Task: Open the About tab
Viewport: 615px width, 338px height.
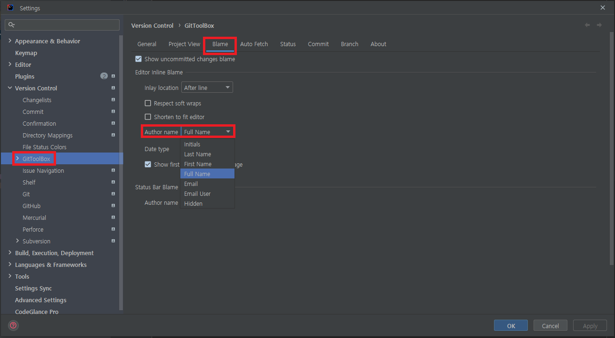Action: [378, 44]
